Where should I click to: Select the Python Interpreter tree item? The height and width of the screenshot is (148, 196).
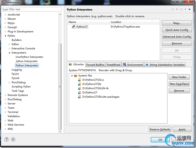click(x=27, y=65)
